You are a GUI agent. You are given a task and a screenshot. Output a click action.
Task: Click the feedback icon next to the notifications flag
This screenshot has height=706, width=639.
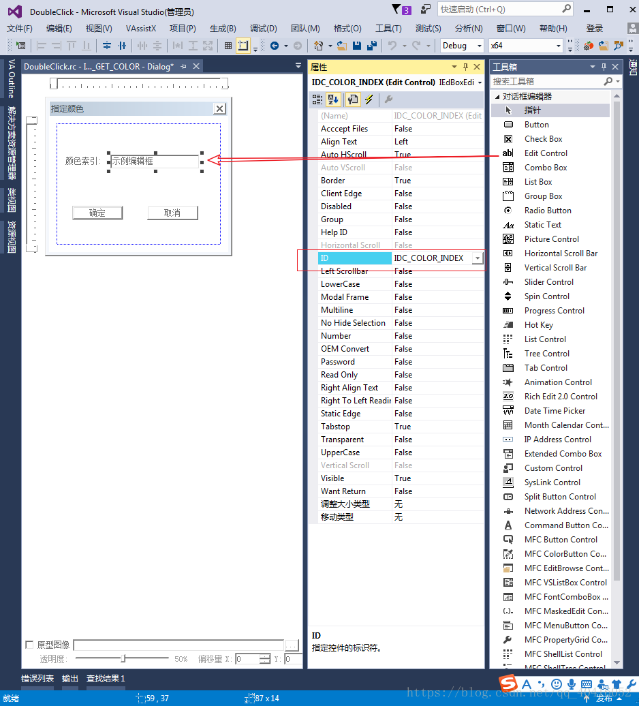coord(425,9)
